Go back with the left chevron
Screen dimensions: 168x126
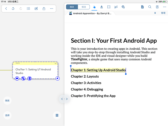6,9
